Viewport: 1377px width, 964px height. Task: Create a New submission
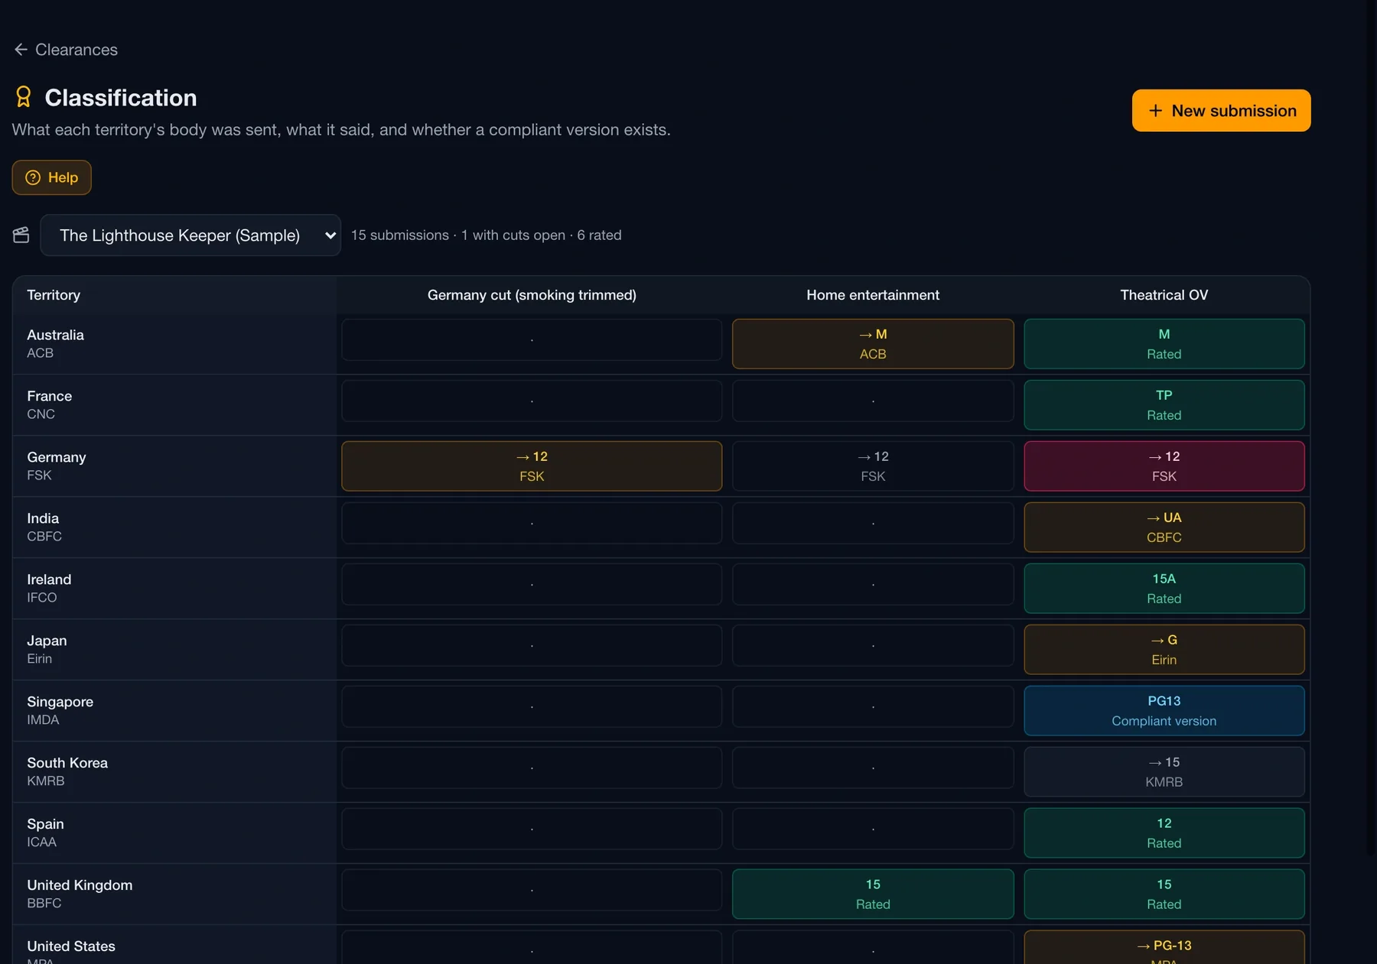[1221, 111]
